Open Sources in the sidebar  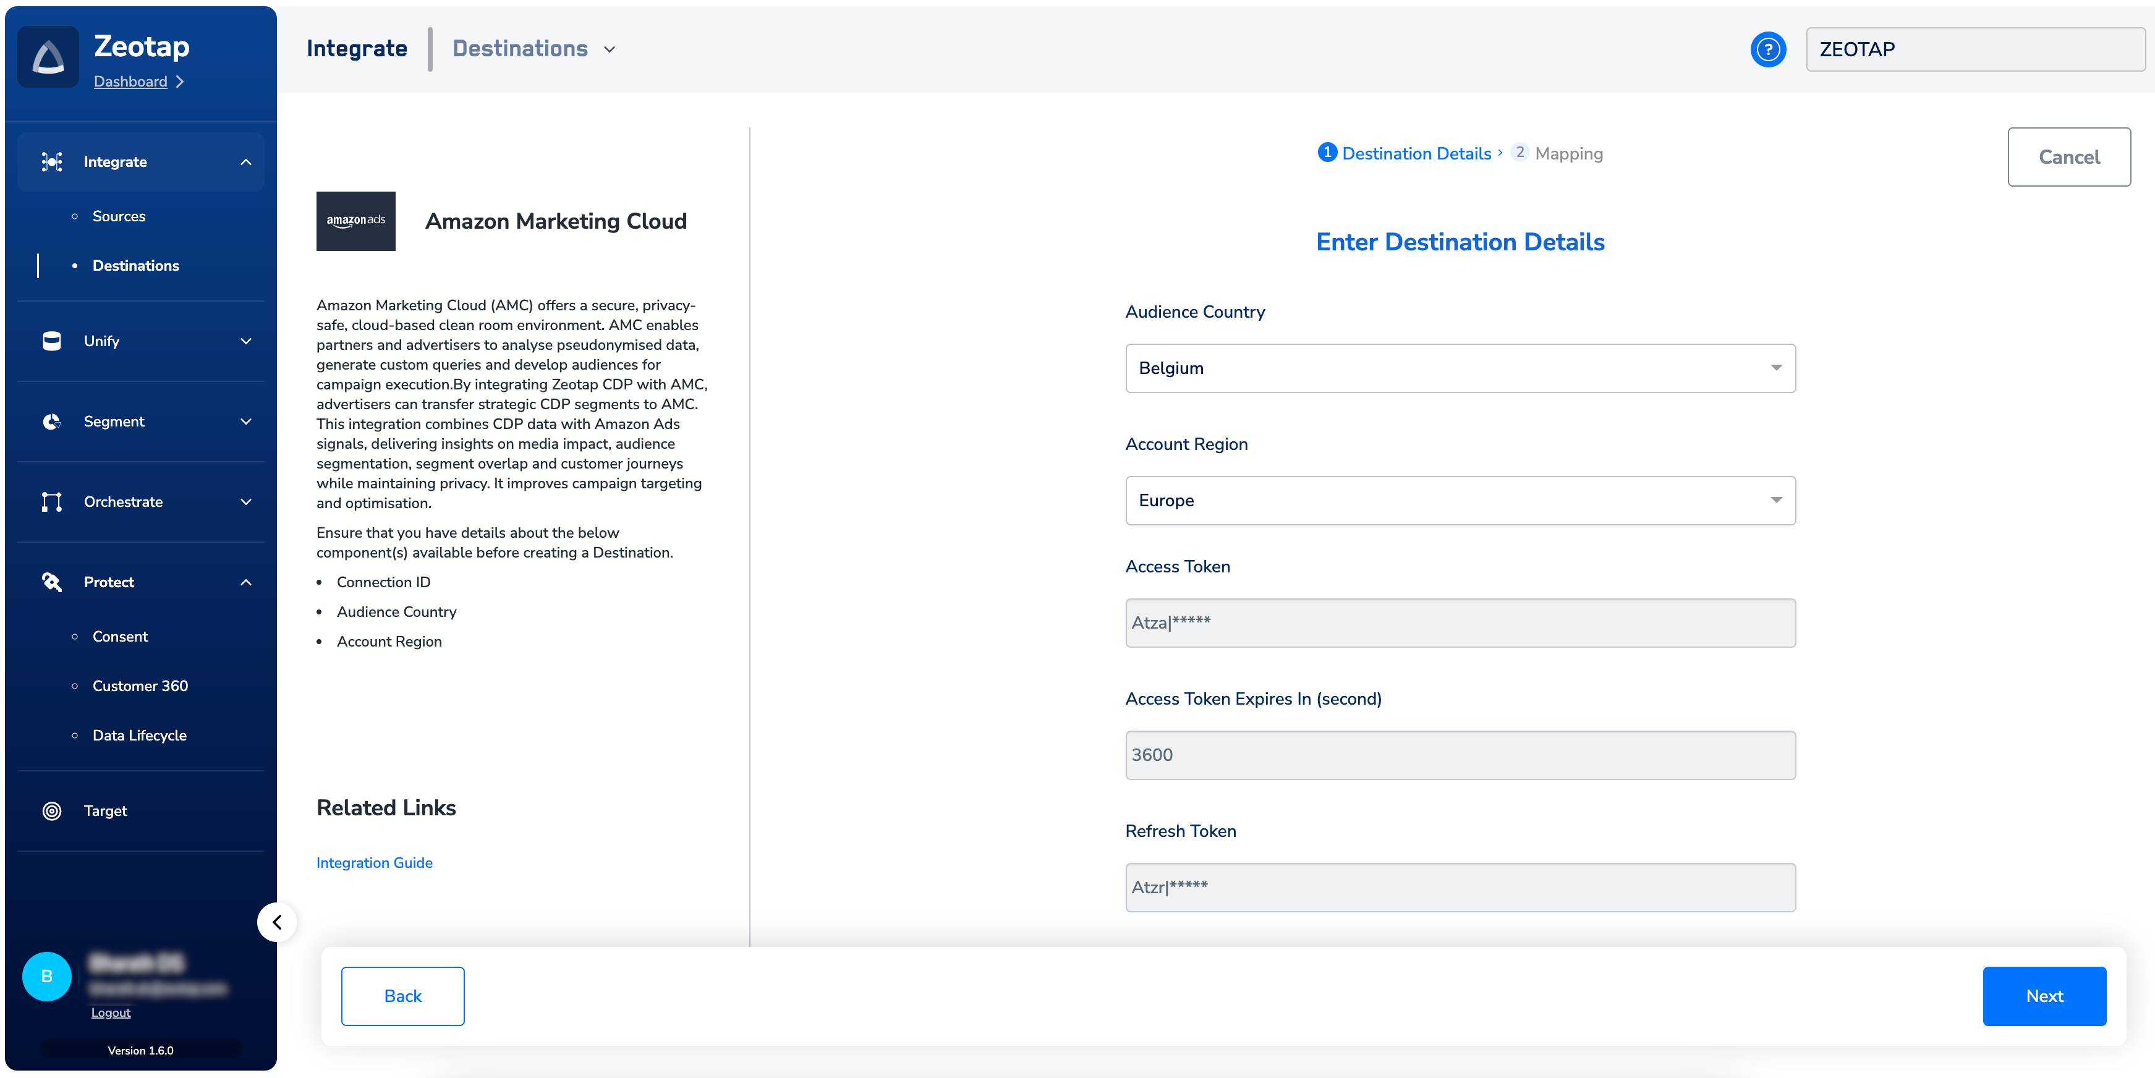pos(119,216)
